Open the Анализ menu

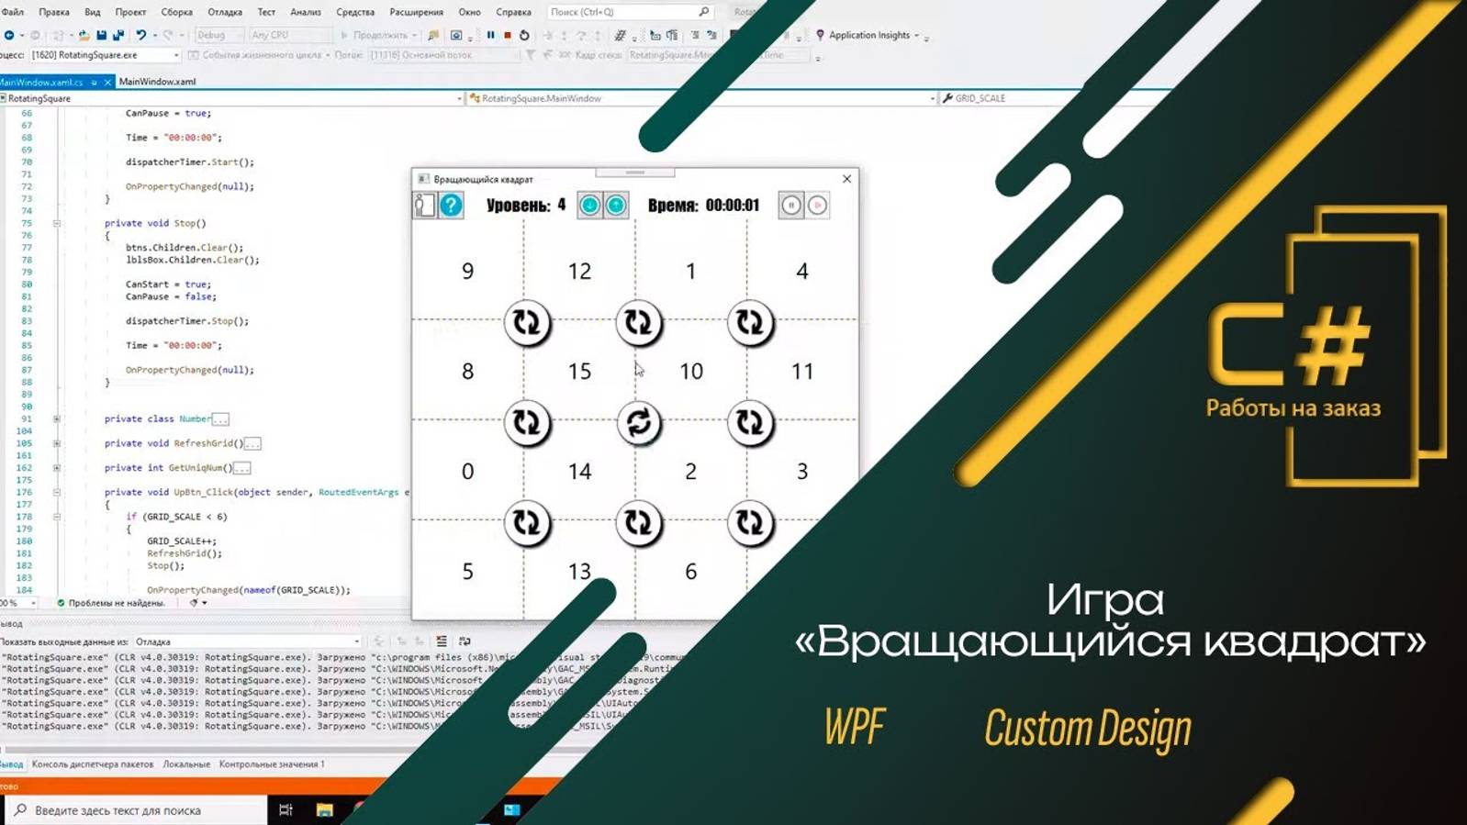[x=306, y=12]
